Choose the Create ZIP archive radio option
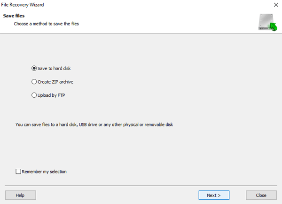Viewport: 282px width, 204px height. pyautogui.click(x=34, y=82)
